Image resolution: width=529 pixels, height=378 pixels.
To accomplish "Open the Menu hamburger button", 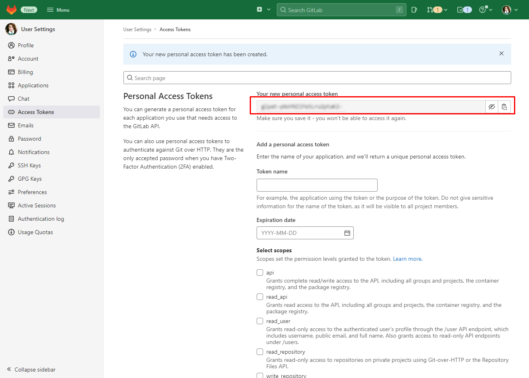I will click(x=58, y=10).
